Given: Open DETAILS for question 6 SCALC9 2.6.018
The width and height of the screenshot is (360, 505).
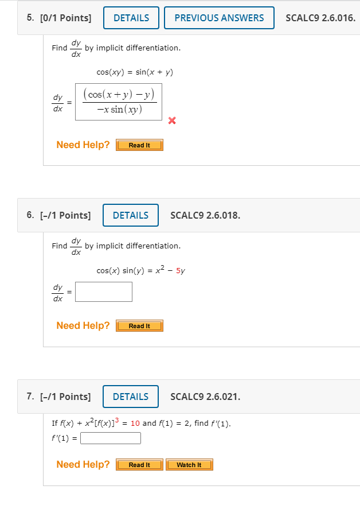Looking at the screenshot, I should point(130,215).
